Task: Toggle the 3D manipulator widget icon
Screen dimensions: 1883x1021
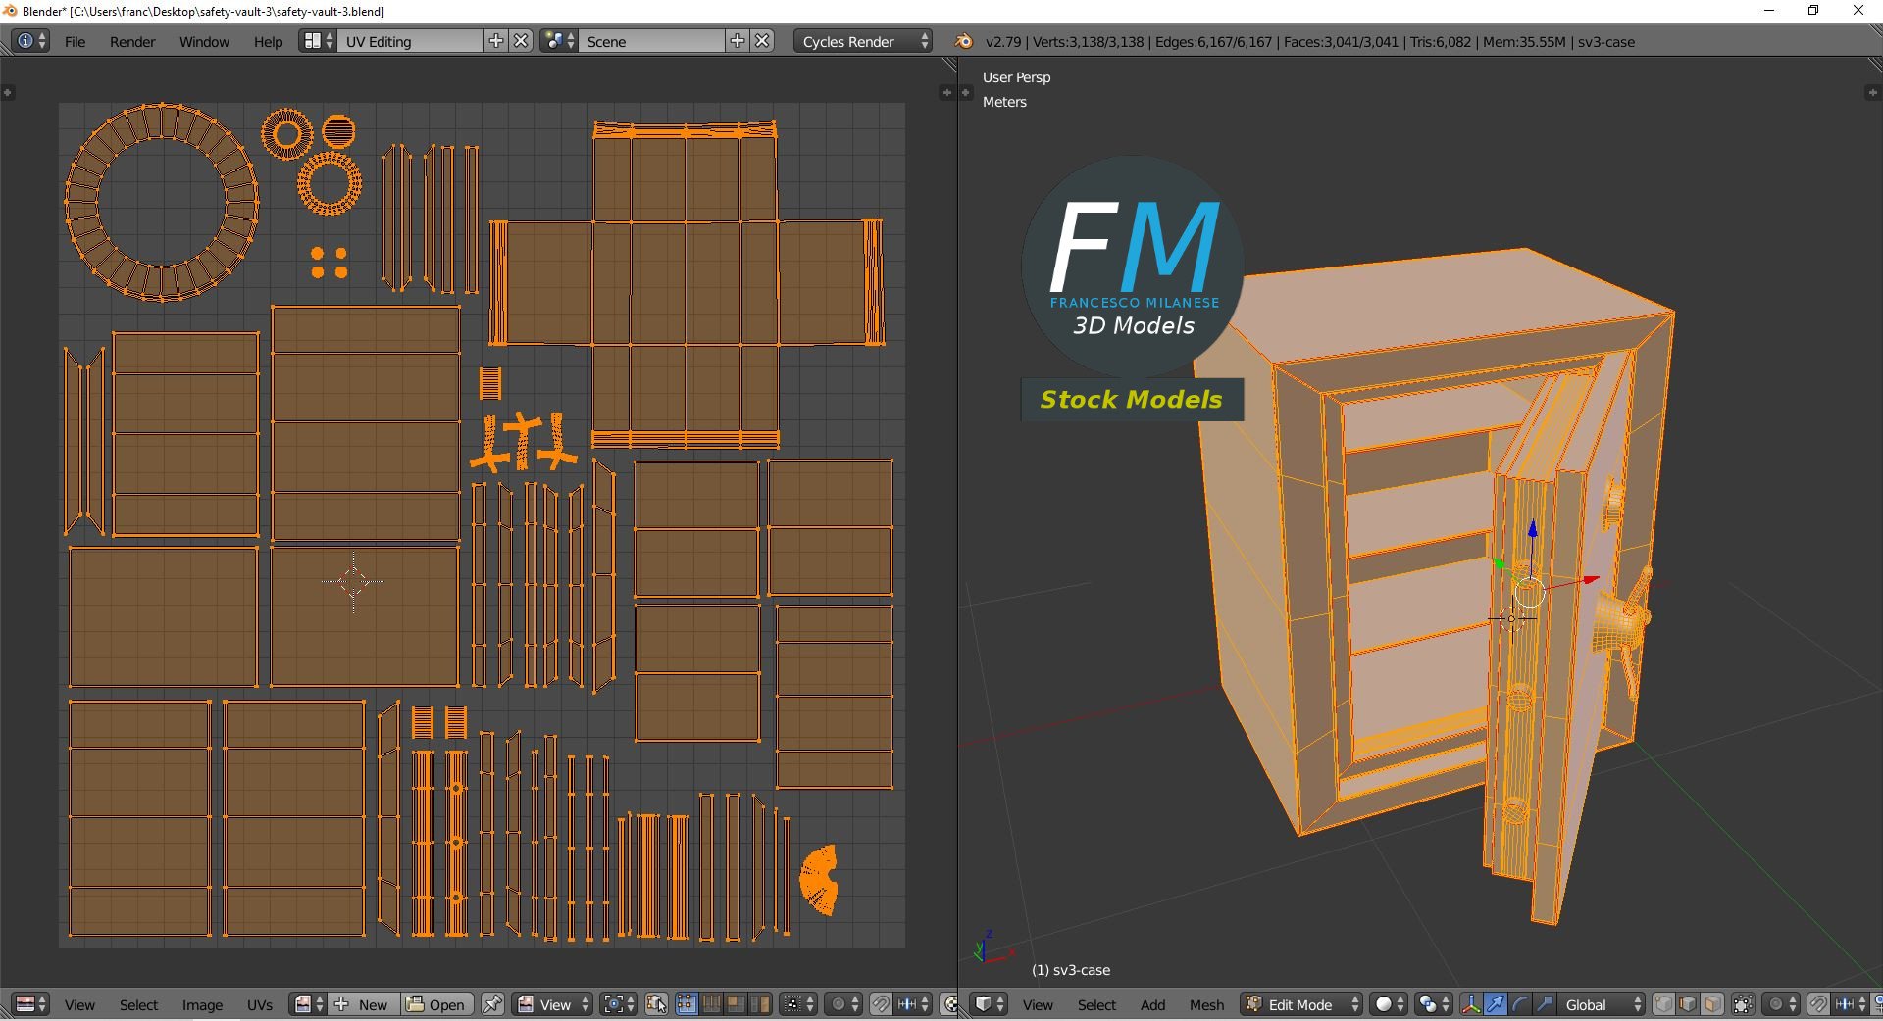Action: point(1470,1004)
